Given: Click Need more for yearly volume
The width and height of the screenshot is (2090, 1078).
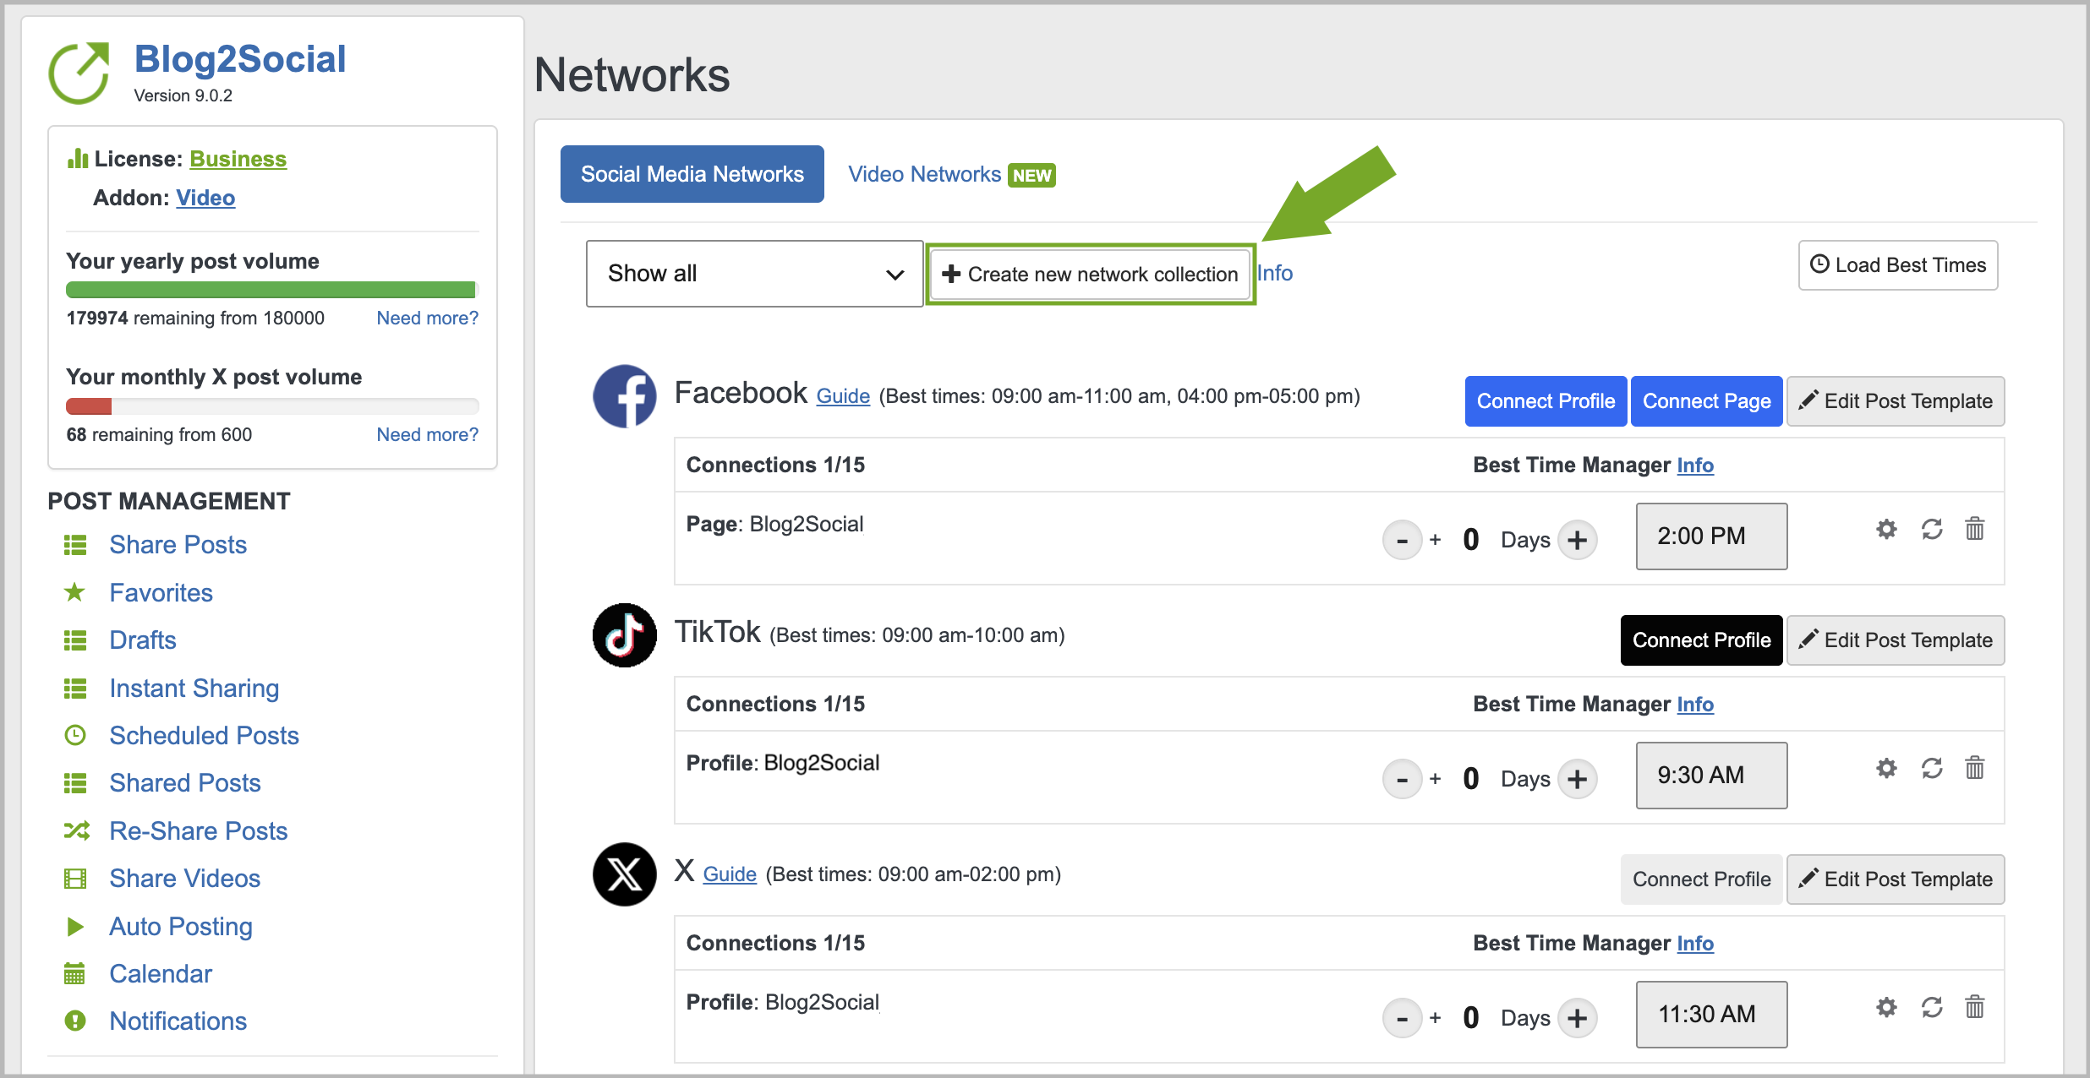Looking at the screenshot, I should tap(427, 318).
